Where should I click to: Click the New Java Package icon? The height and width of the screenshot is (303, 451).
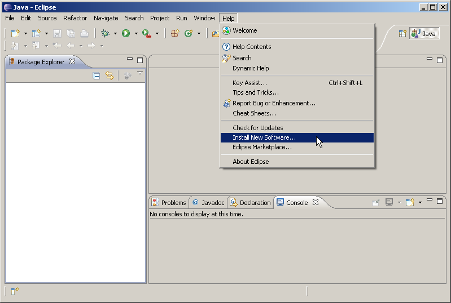[175, 34]
